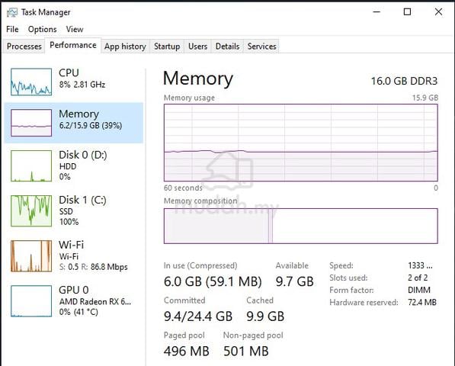
Task: Click the Memory usage history graph
Action: [x=301, y=143]
